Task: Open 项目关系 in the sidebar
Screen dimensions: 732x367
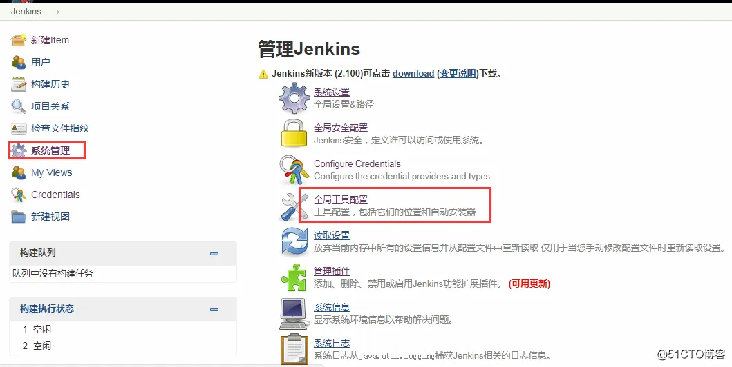Action: [50, 106]
